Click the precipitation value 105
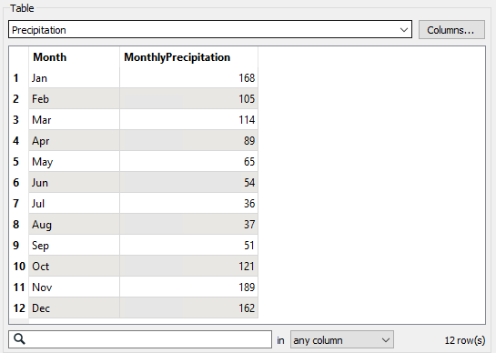Image resolution: width=496 pixels, height=353 pixels. point(189,98)
